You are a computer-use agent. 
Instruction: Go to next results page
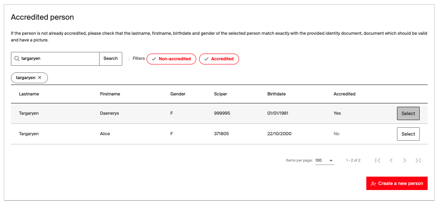tap(405, 160)
